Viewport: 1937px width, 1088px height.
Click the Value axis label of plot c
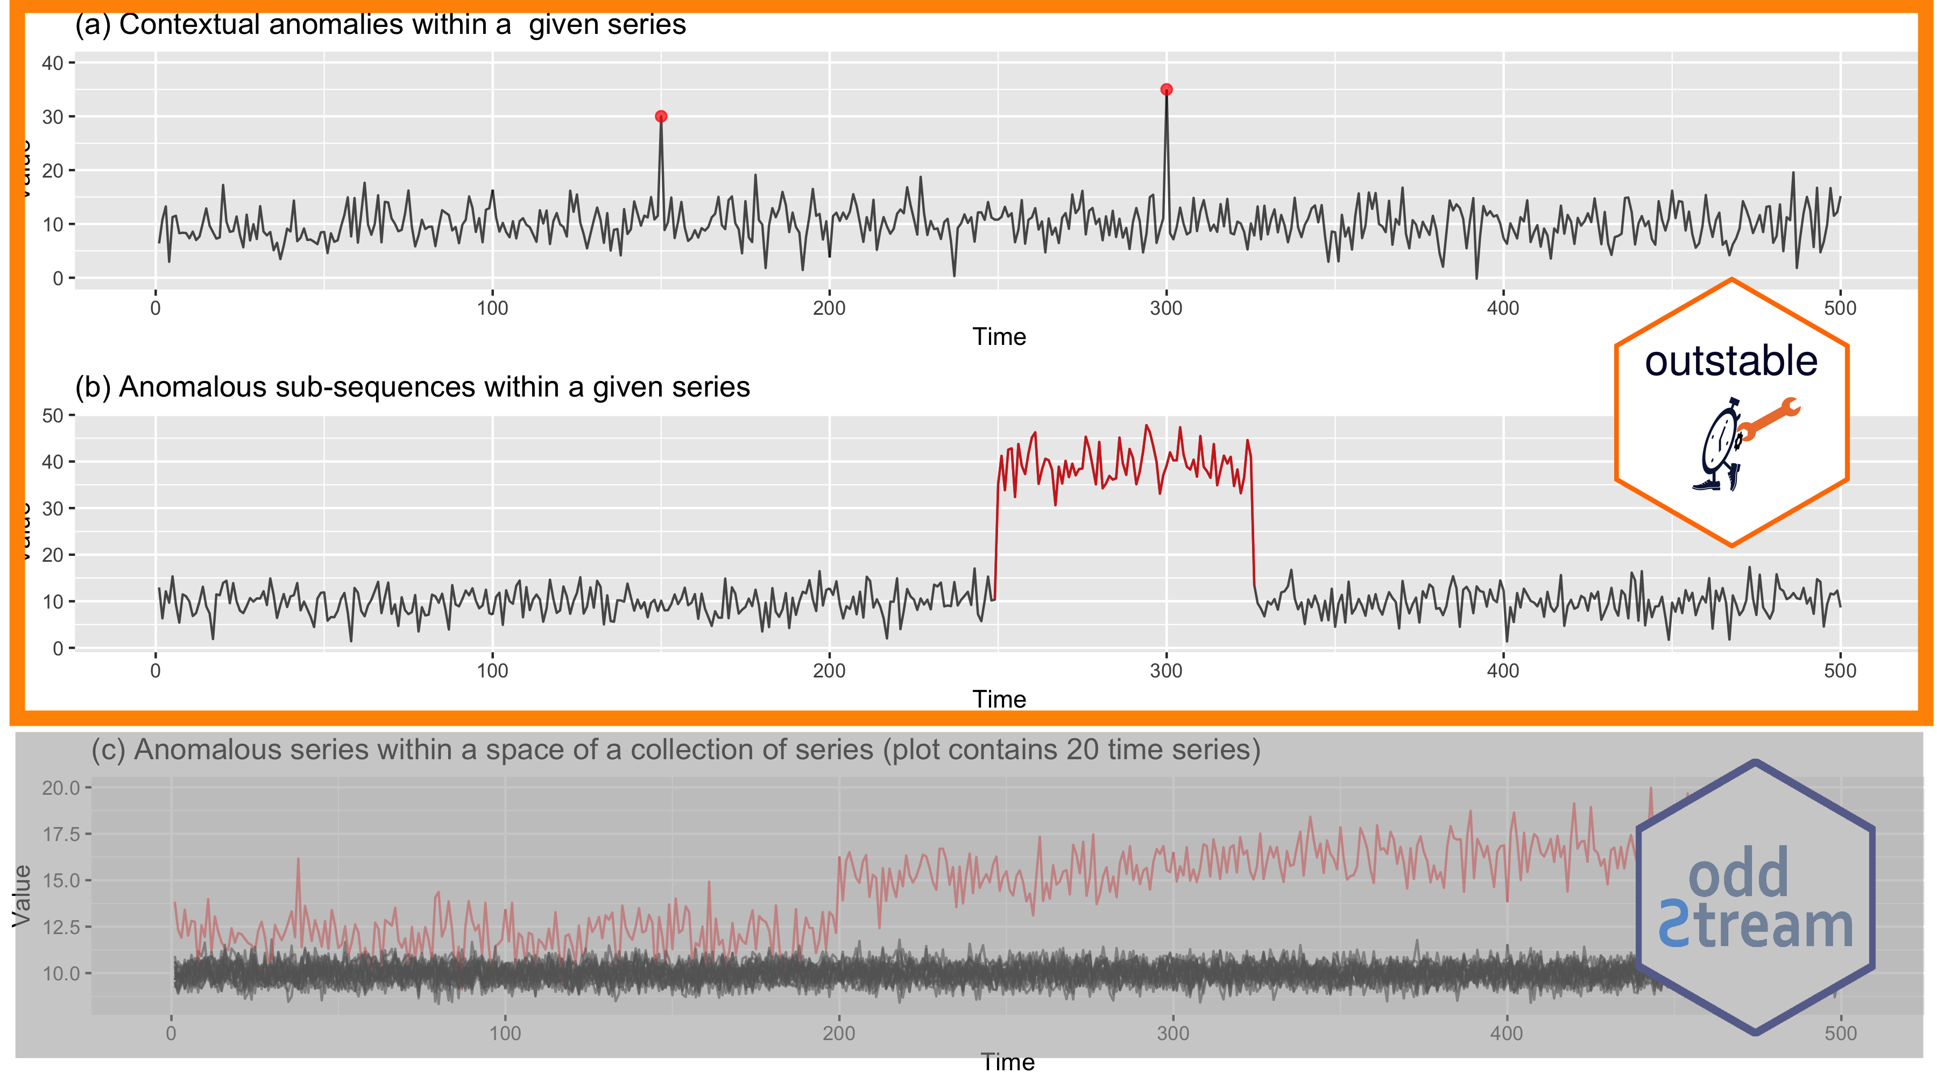tap(22, 896)
